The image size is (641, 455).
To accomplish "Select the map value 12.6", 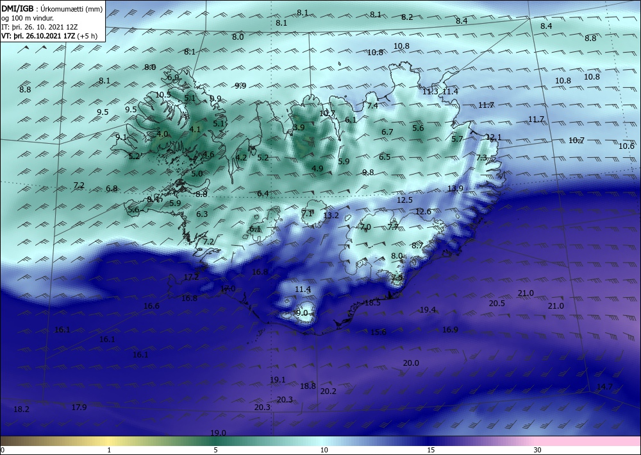I will [x=423, y=212].
